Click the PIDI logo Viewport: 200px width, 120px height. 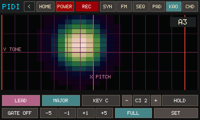[x=11, y=7]
